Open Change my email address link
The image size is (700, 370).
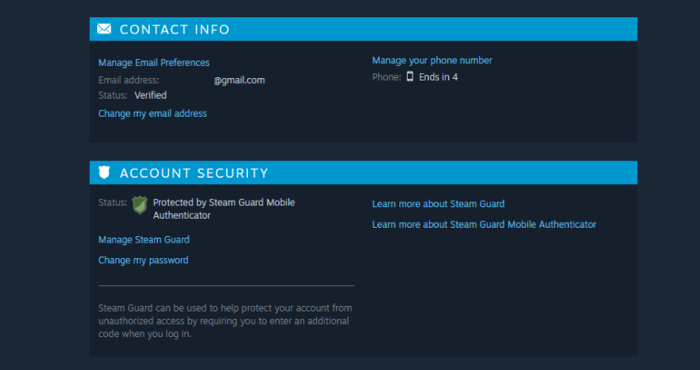coord(152,113)
